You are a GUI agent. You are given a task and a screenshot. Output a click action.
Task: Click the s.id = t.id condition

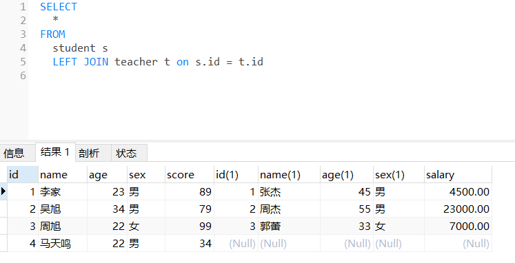click(230, 62)
